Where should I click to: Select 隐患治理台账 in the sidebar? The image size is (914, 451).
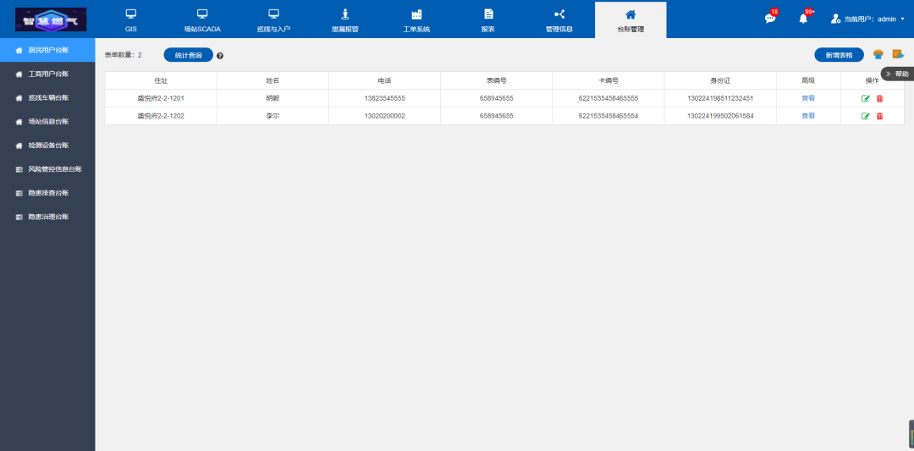click(47, 217)
